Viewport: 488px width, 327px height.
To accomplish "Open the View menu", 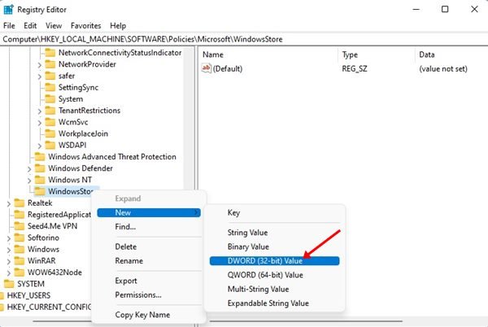I will tap(54, 25).
